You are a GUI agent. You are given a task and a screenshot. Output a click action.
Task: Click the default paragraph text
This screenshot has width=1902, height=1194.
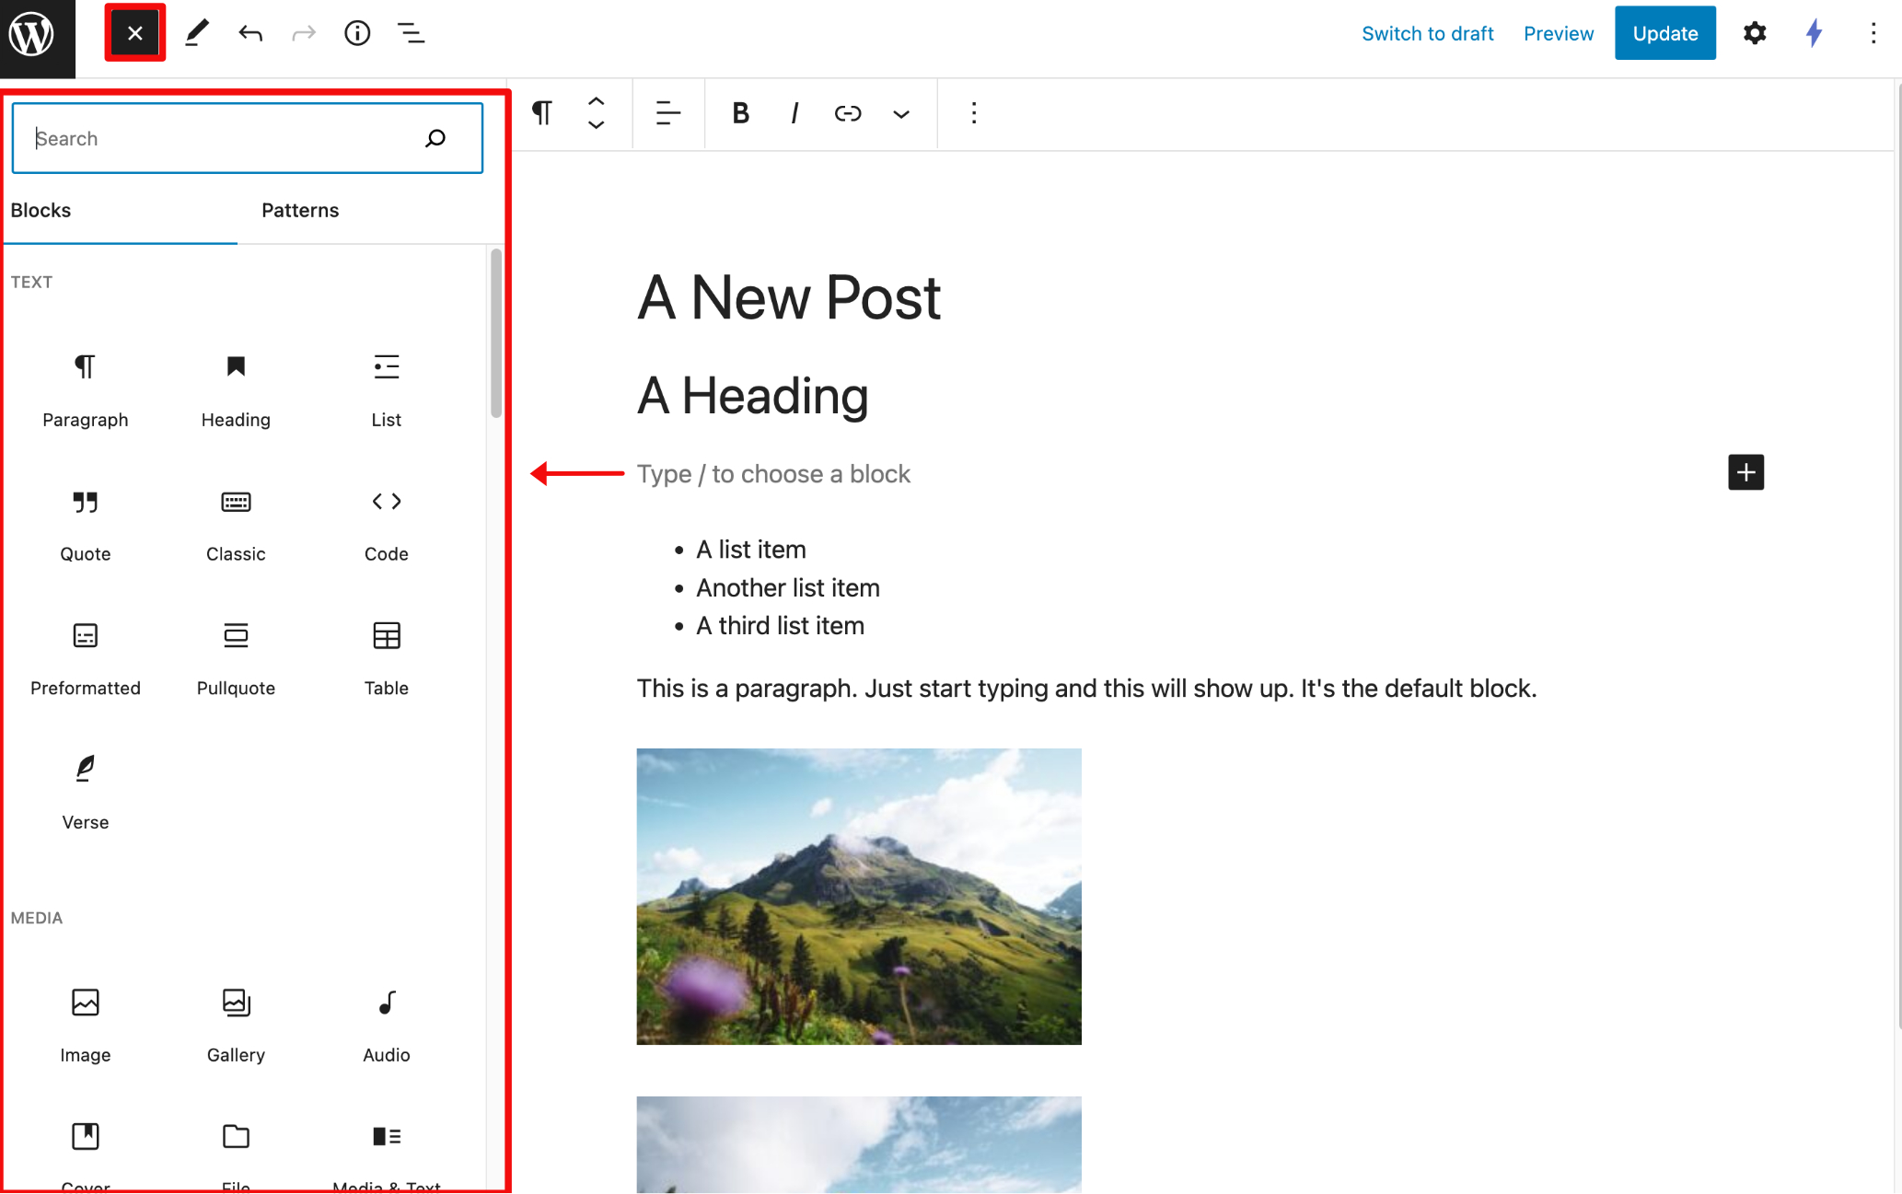tap(1086, 689)
